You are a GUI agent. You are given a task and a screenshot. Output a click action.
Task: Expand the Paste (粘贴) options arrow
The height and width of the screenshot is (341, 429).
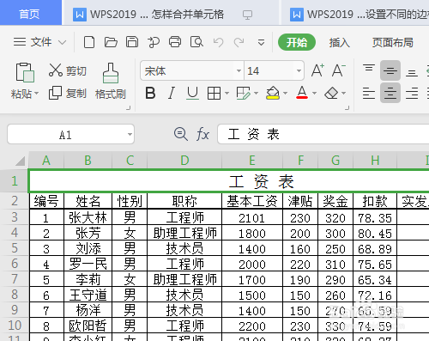[36, 94]
